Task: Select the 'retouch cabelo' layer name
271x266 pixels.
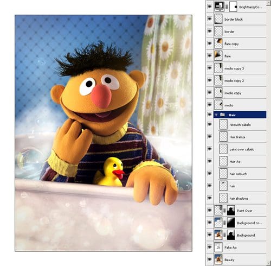Action: click(x=240, y=125)
